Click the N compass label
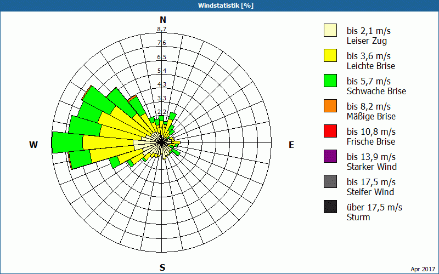 pos(163,20)
